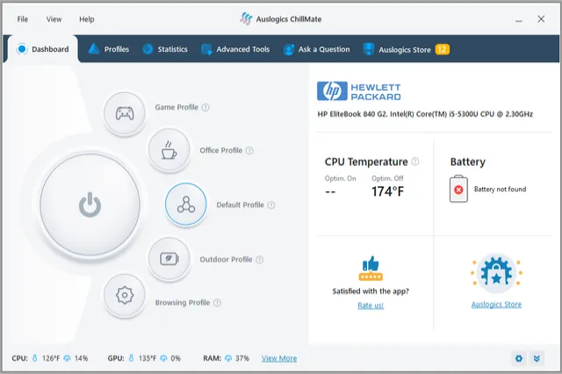The image size is (562, 374).
Task: Click the Game Profile label
Action: [177, 107]
